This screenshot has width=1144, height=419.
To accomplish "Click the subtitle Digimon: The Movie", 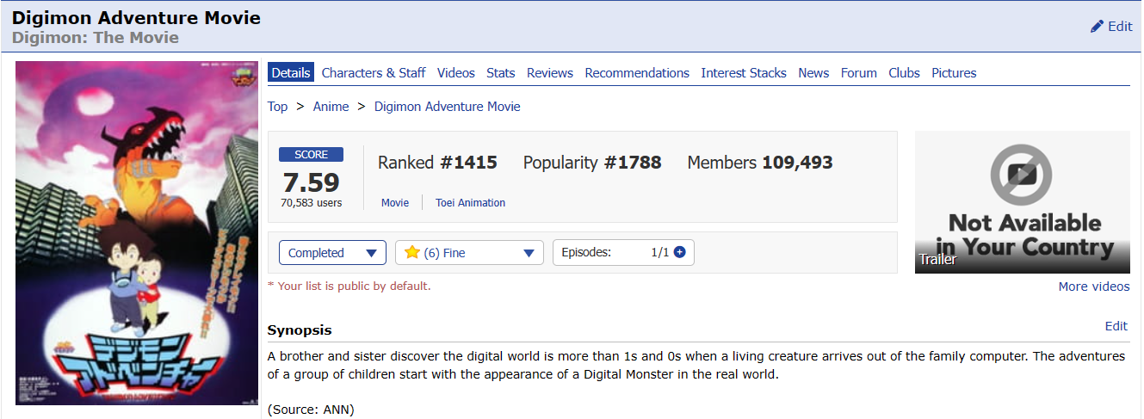I will pos(96,38).
